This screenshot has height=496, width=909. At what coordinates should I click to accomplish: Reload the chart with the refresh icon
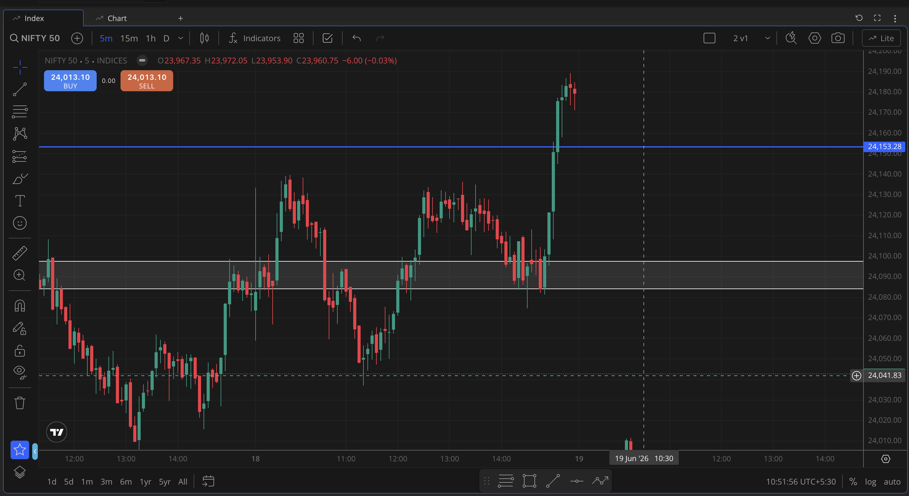pyautogui.click(x=859, y=18)
